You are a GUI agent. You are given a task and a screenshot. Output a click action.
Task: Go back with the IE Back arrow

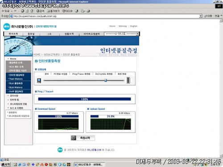click(x=6, y=11)
